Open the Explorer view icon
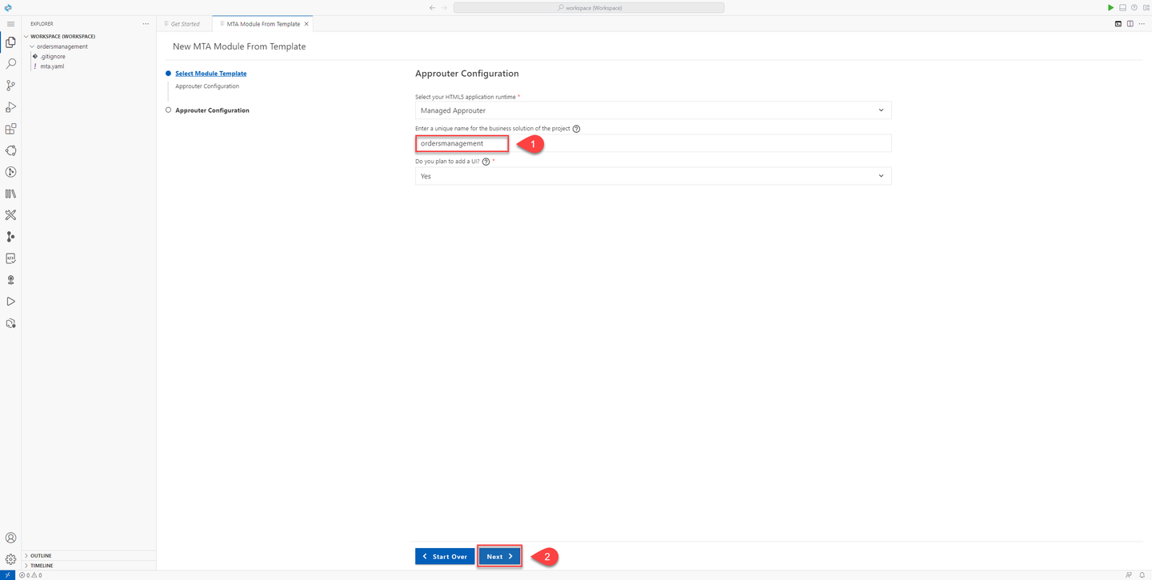 click(10, 42)
